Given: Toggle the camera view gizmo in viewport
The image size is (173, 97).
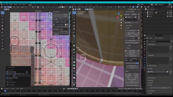Looking at the screenshot, I should click(x=121, y=25).
